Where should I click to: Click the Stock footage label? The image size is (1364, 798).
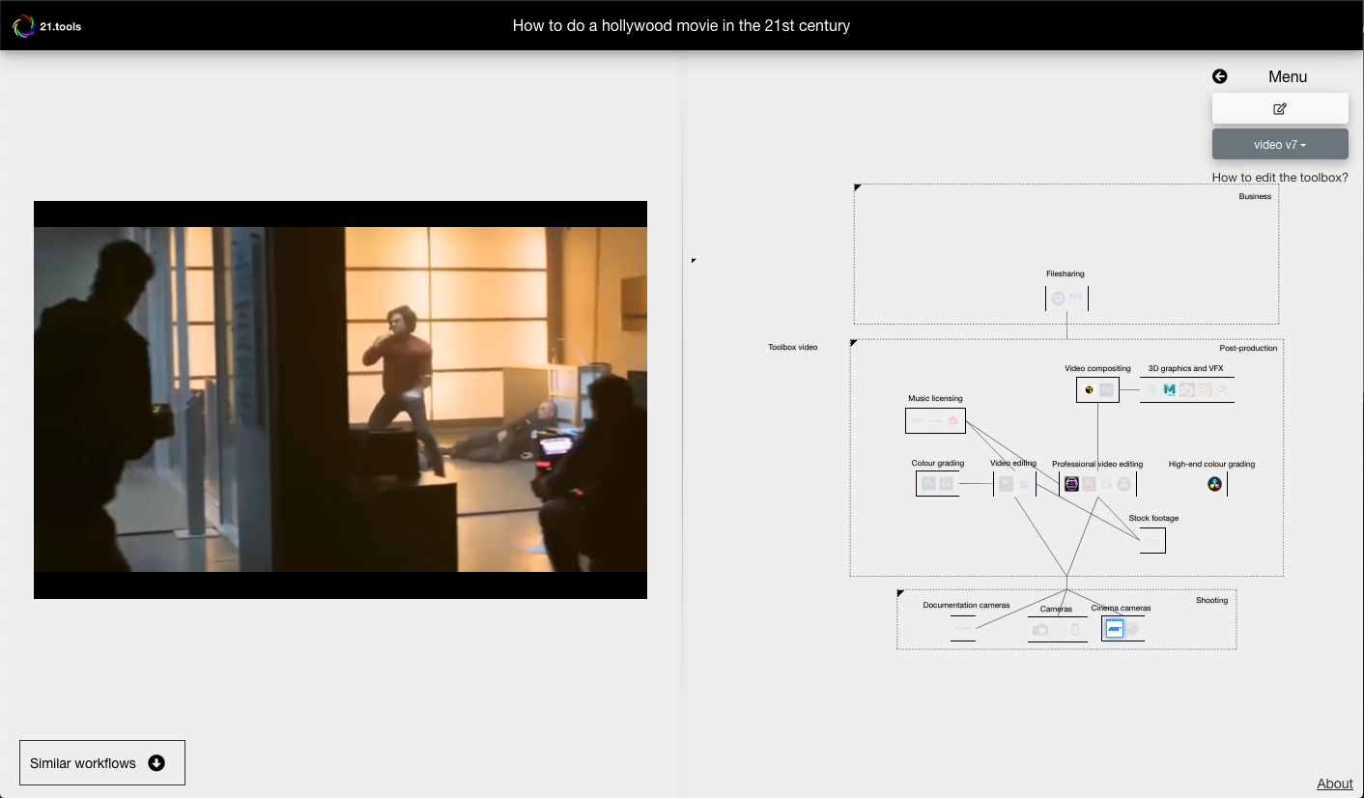point(1153,518)
